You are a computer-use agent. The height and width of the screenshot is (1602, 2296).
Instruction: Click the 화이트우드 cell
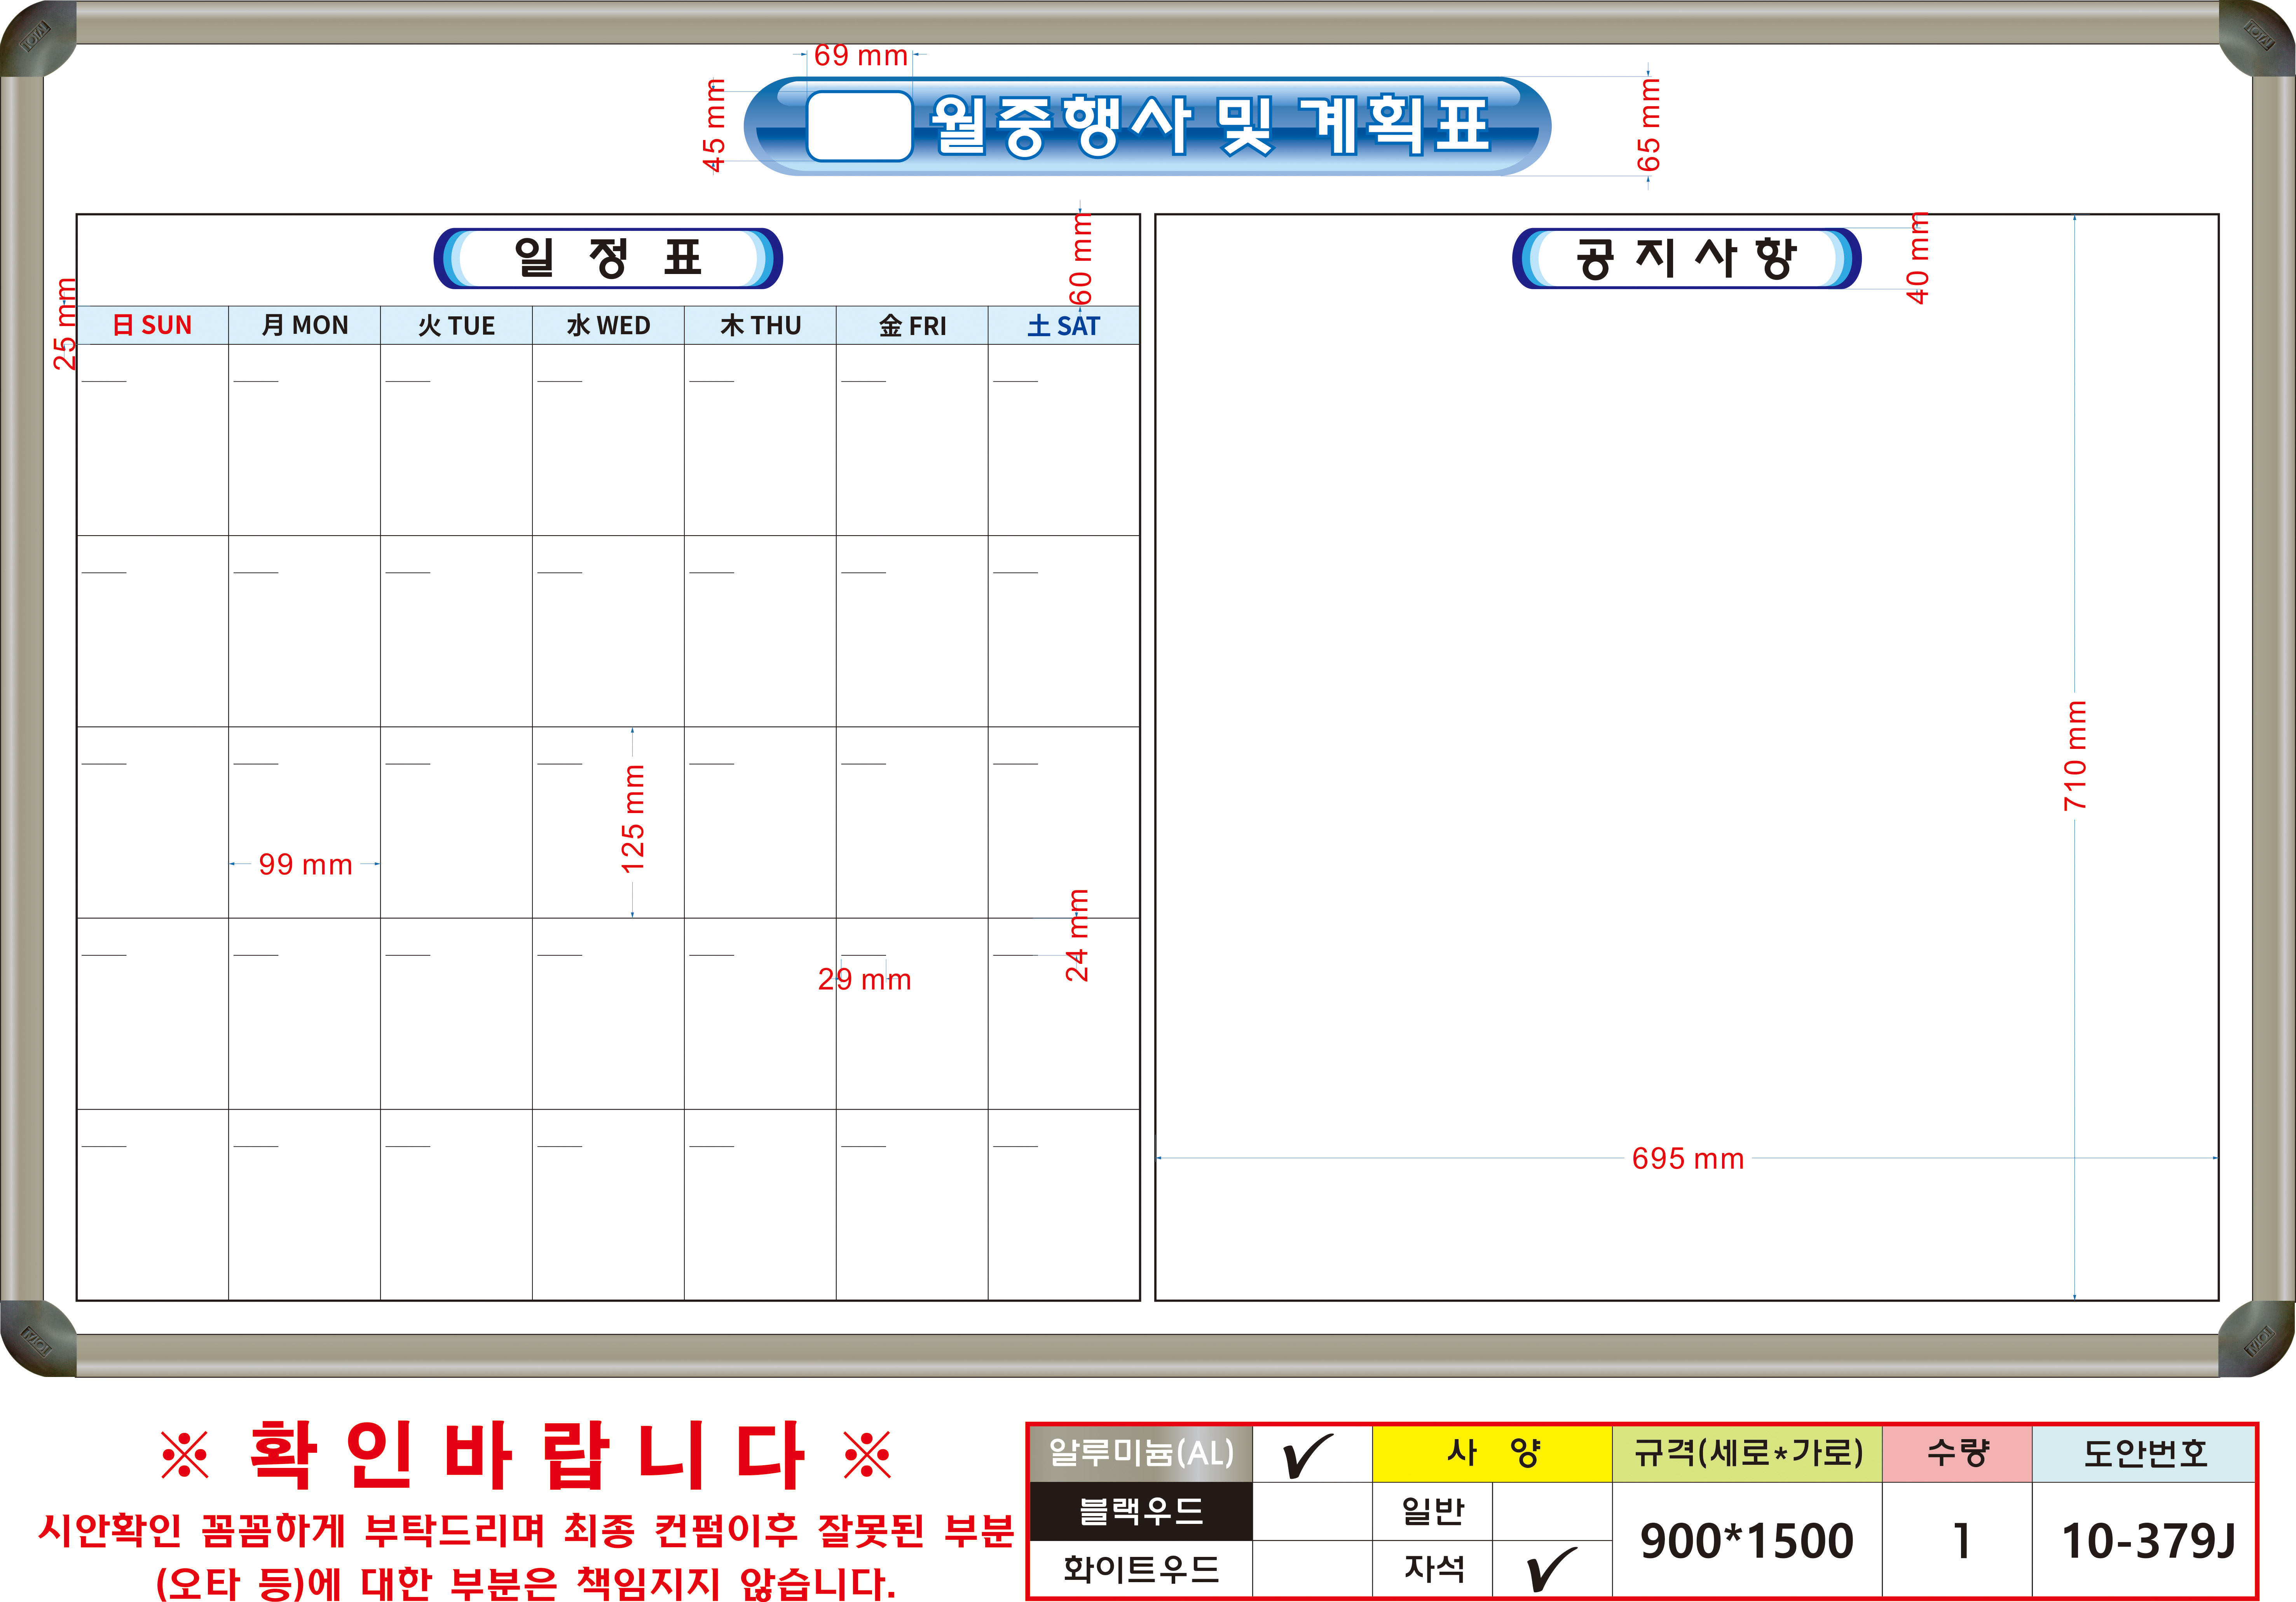pos(1141,1569)
